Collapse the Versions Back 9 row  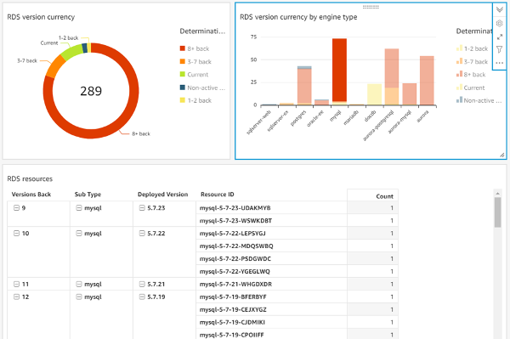[16, 207]
